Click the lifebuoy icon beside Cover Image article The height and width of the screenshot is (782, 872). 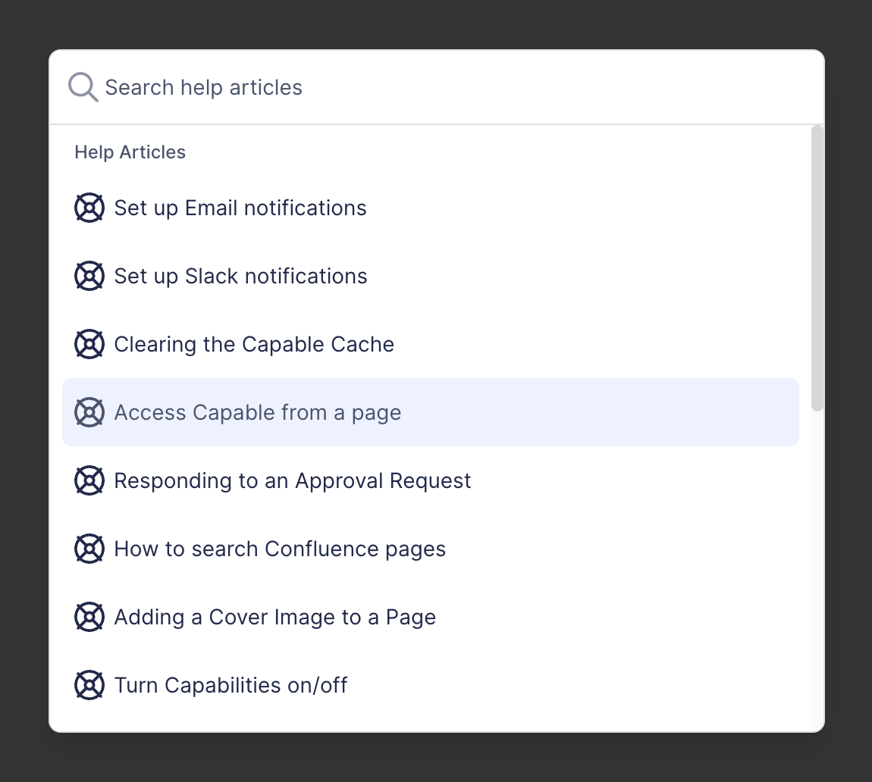(89, 617)
